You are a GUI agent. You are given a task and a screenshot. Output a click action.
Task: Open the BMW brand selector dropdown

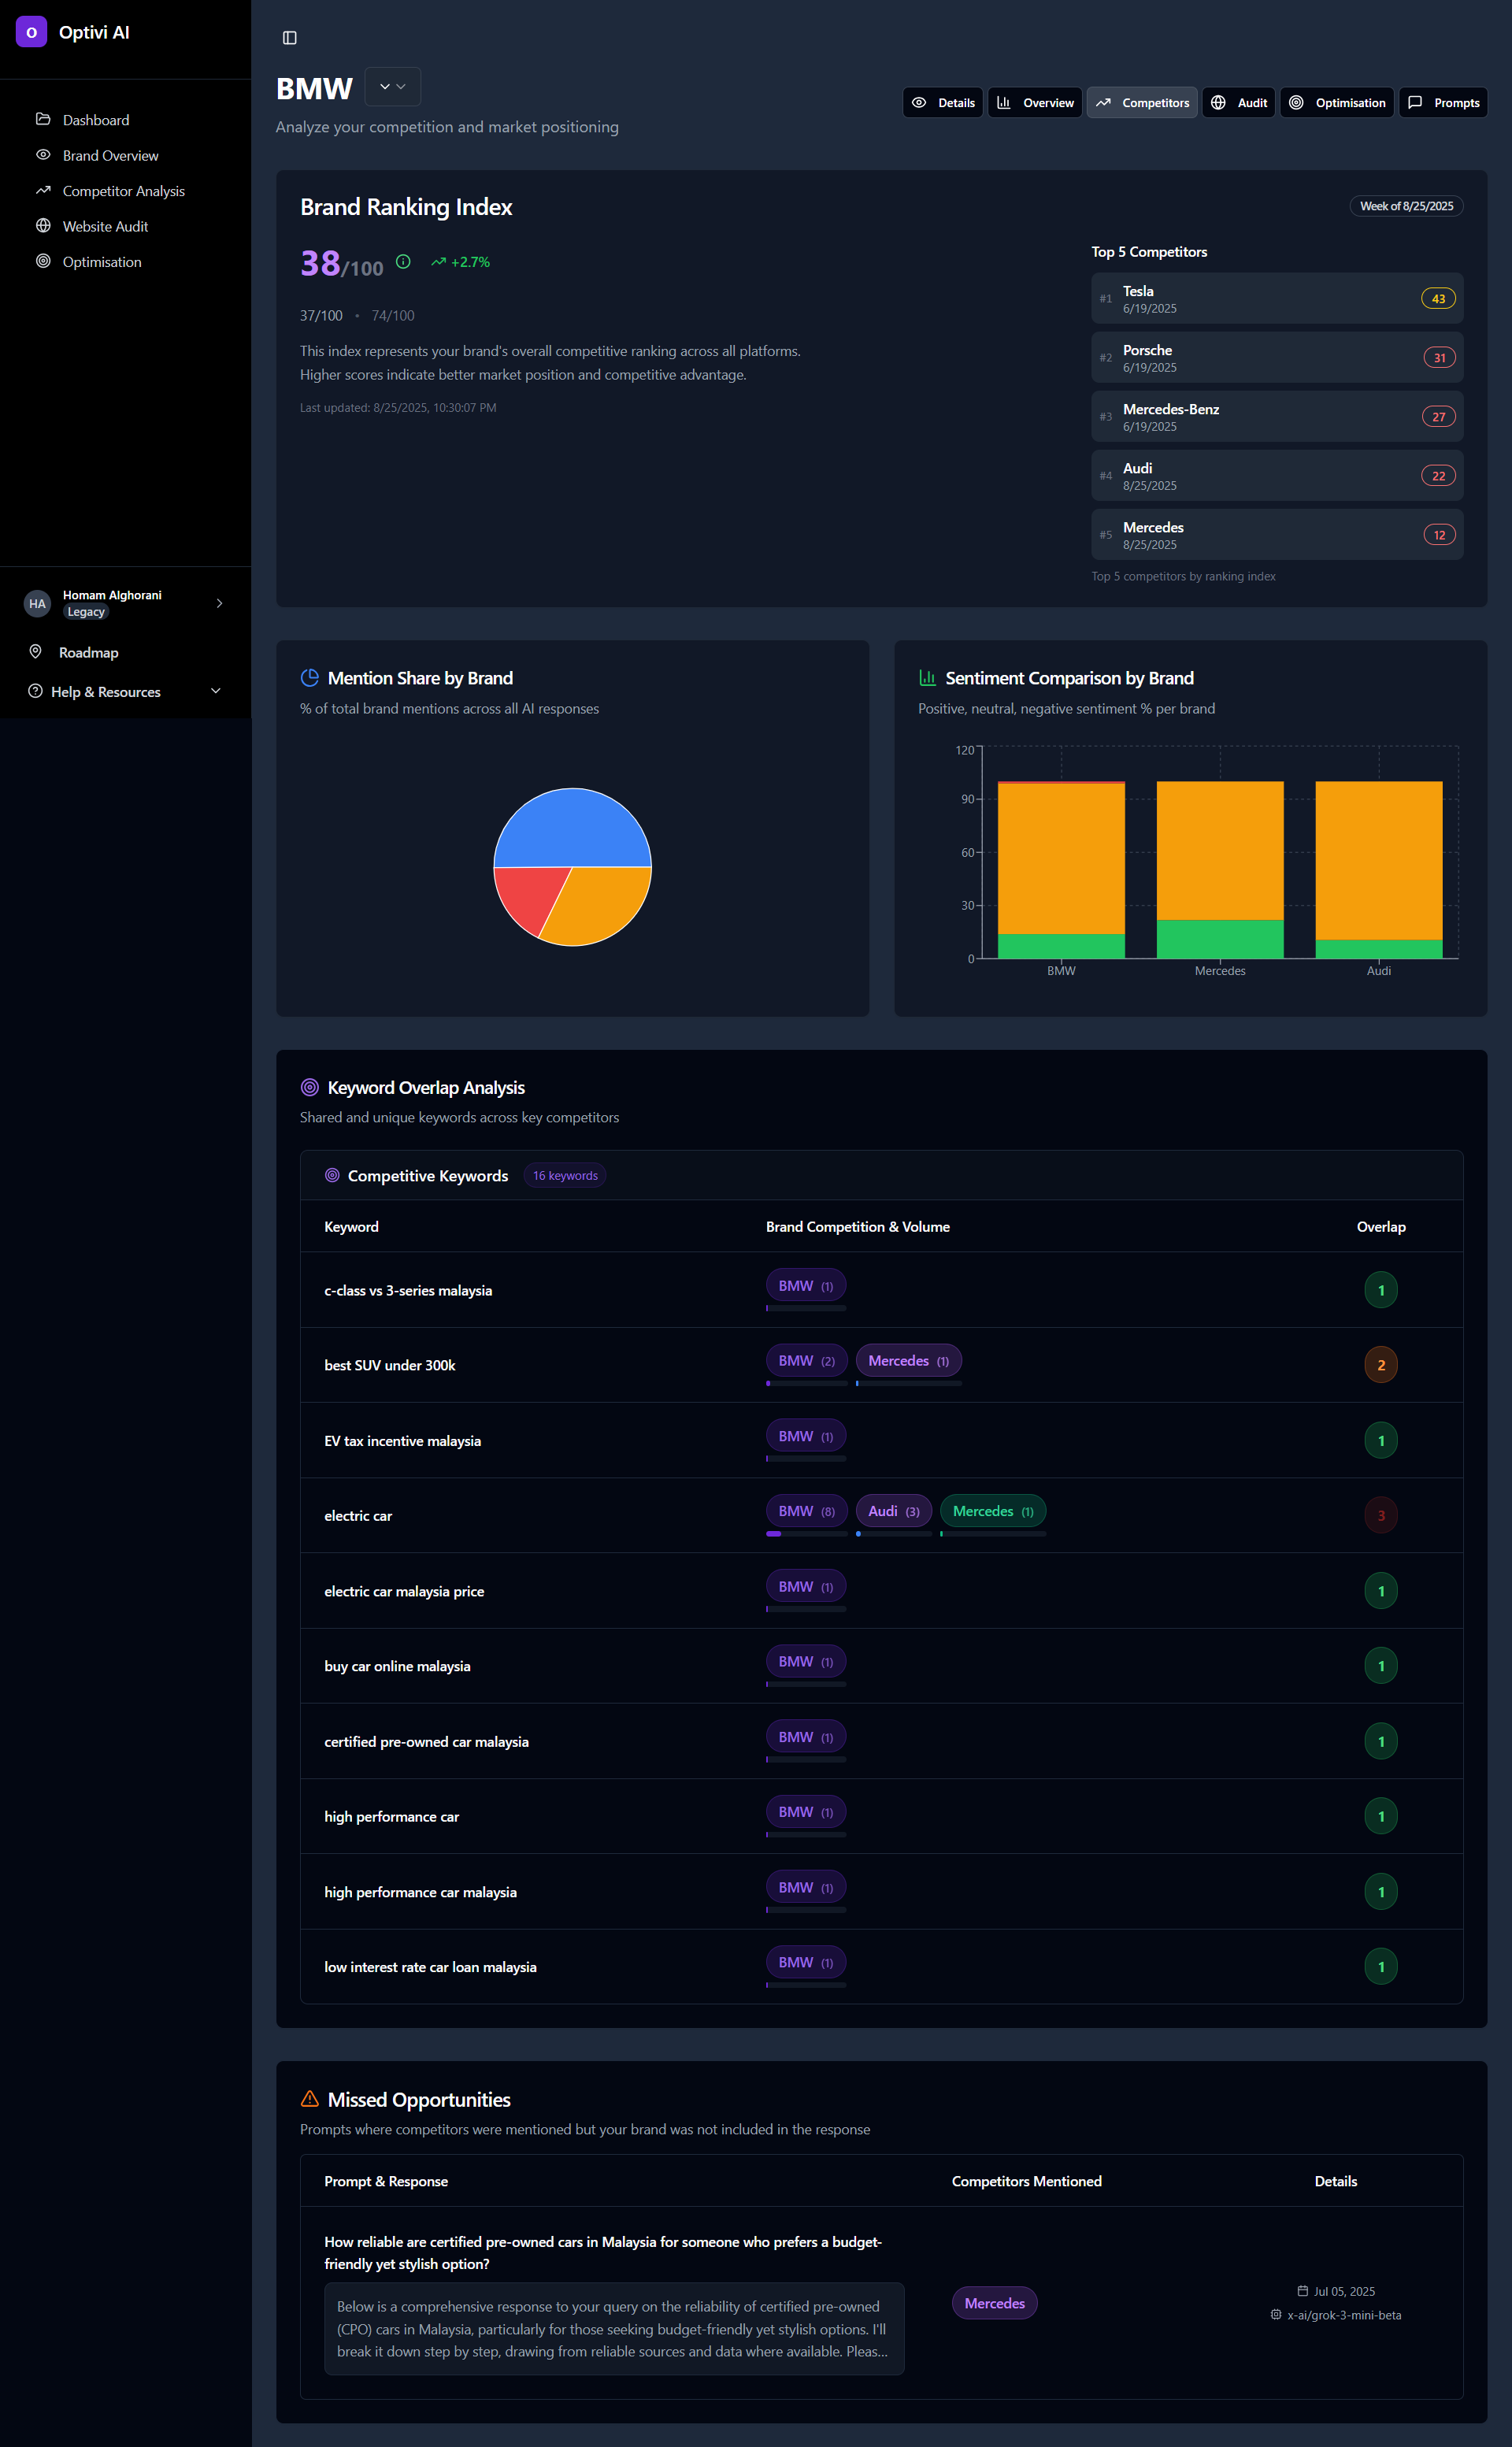tap(392, 87)
